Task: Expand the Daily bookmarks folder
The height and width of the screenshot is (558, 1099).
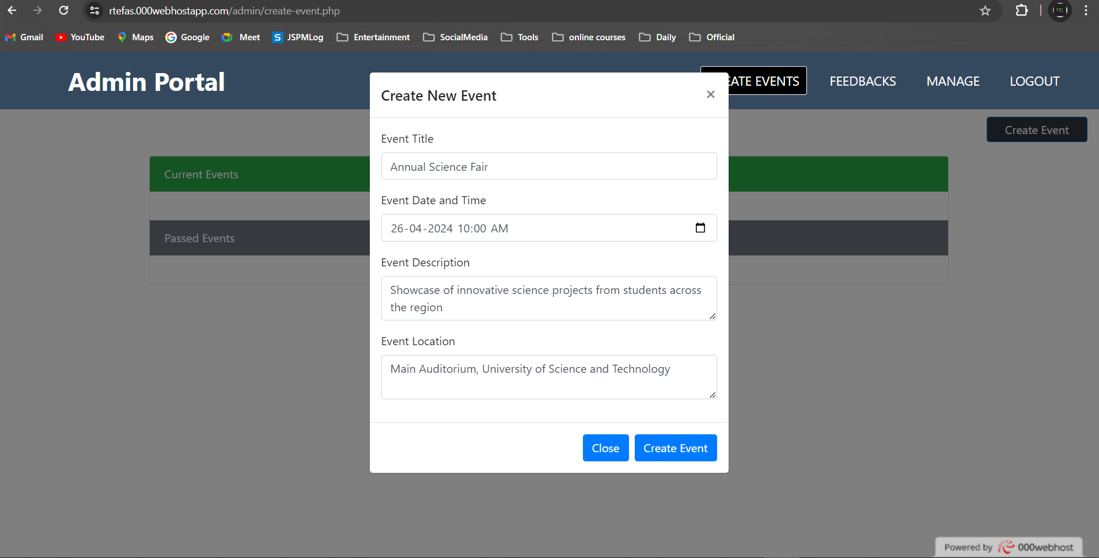Action: point(657,37)
